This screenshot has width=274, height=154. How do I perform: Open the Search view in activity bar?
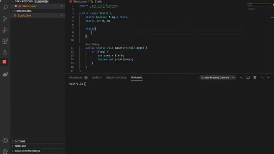coord(5,8)
